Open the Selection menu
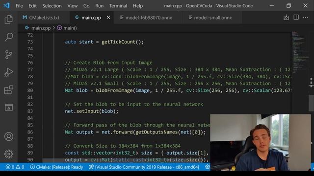Image resolution: width=314 pixels, height=176 pixels. (x=52, y=6)
